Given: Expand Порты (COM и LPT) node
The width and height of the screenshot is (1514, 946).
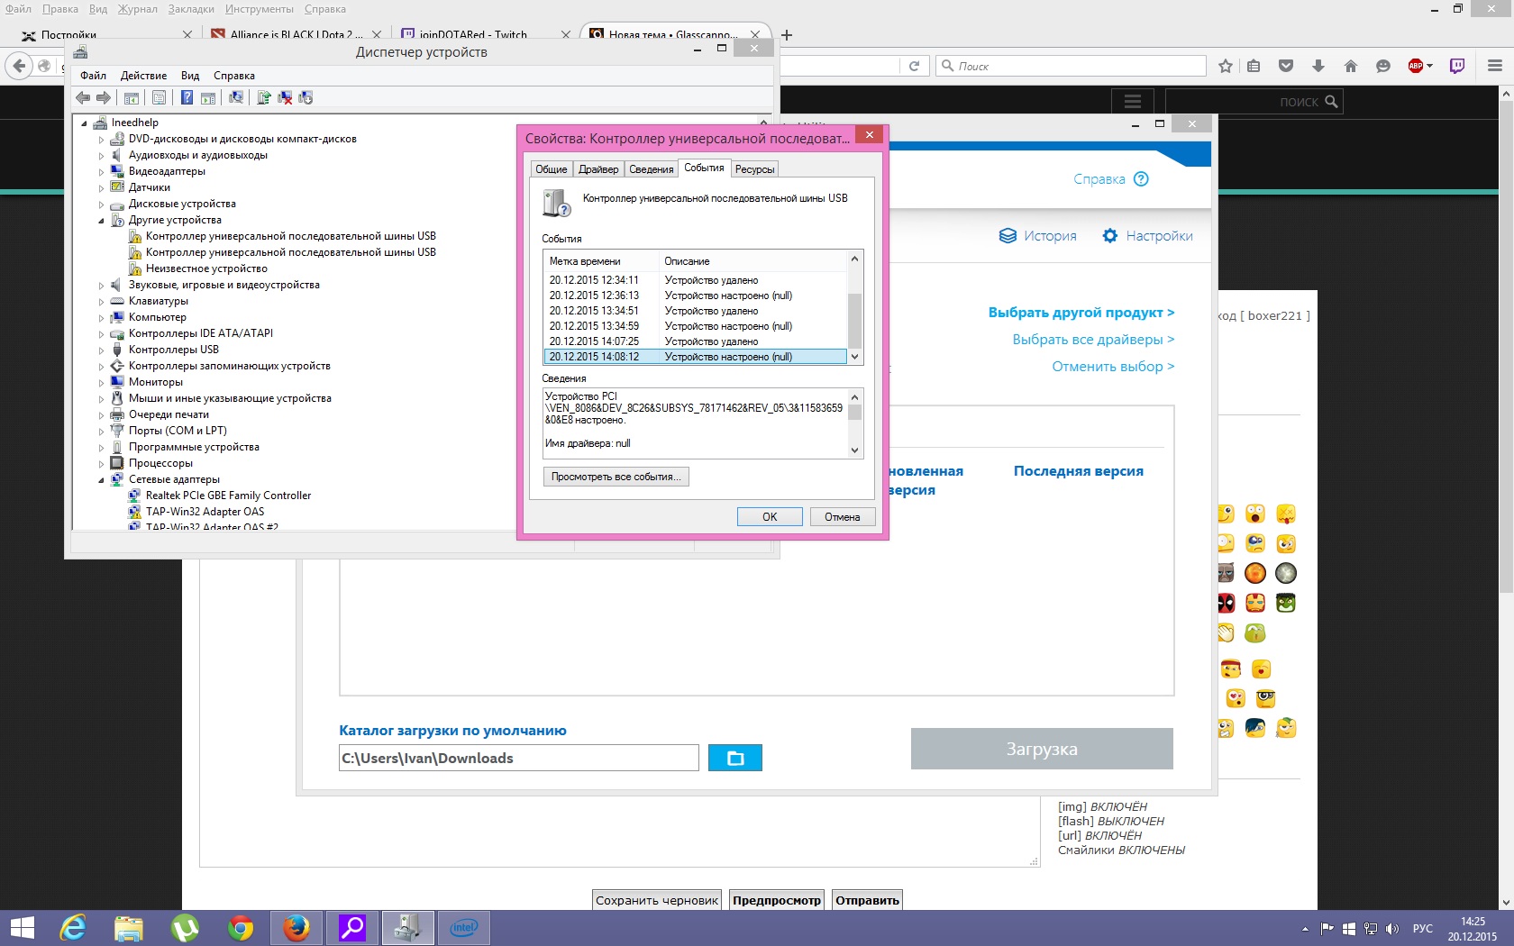Looking at the screenshot, I should [x=101, y=432].
